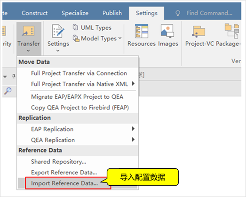Select Migrate EAP/EAPX Project to QEA
The image size is (246, 197).
coord(78,97)
